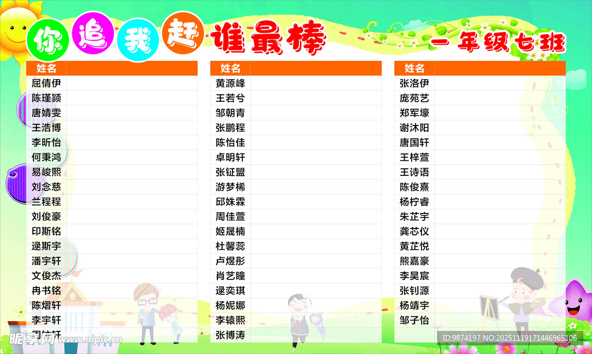Click the name 何秉鸿
The image size is (592, 354).
tap(46, 157)
